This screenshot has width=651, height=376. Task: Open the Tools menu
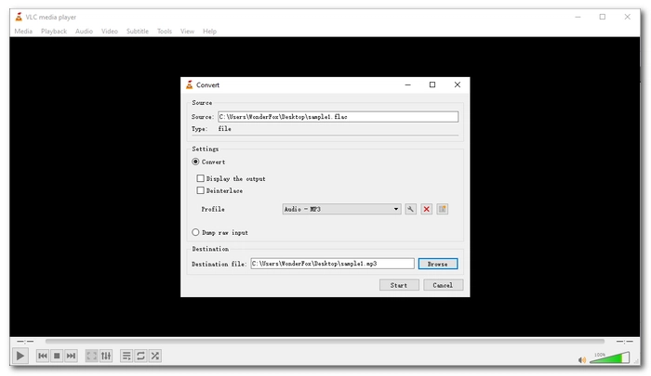point(165,31)
